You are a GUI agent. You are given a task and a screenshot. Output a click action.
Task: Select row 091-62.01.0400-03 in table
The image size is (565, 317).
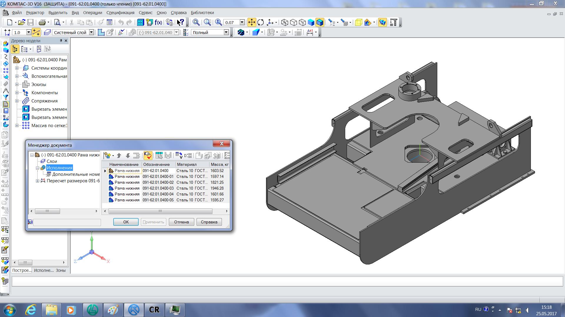coord(158,188)
